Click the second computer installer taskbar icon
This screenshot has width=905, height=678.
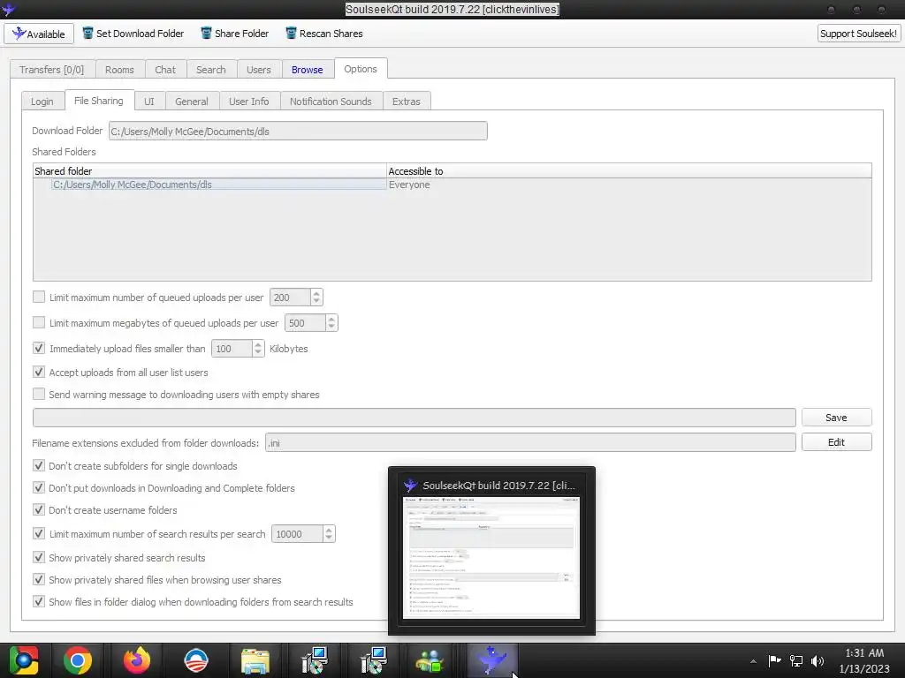(x=374, y=660)
